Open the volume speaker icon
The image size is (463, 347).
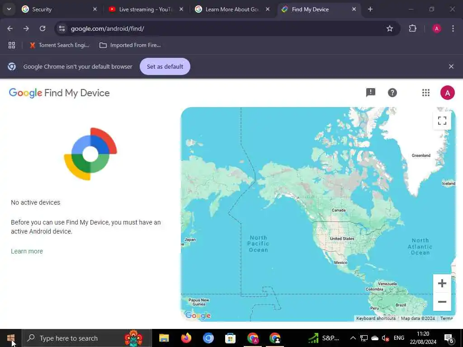385,338
